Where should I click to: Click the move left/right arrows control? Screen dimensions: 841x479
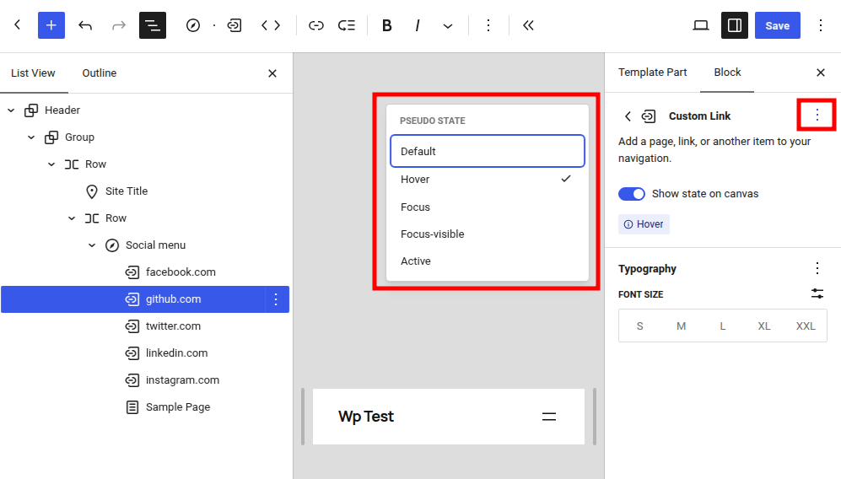pos(271,25)
